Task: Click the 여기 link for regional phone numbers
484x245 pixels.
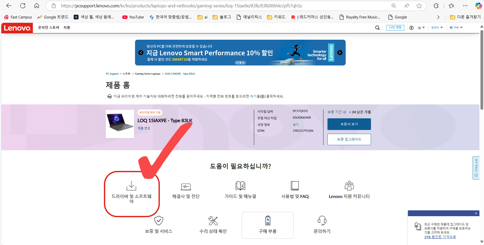Action: pos(253,96)
